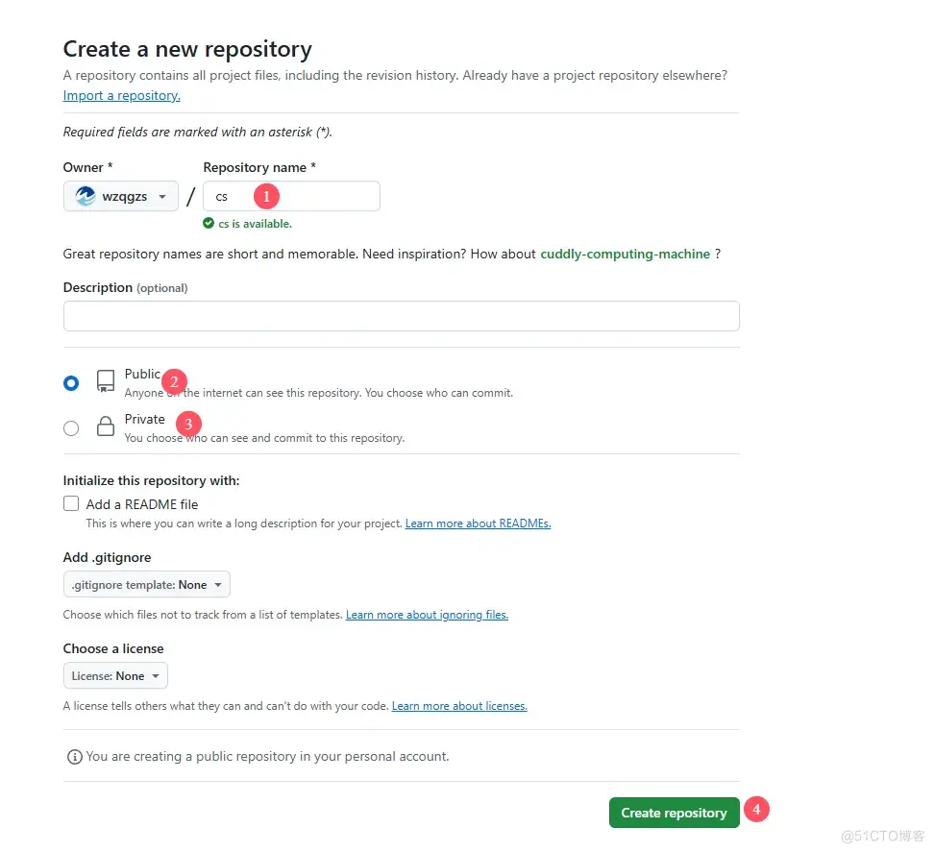934x852 pixels.
Task: Click red annotation badge number 1
Action: click(266, 196)
